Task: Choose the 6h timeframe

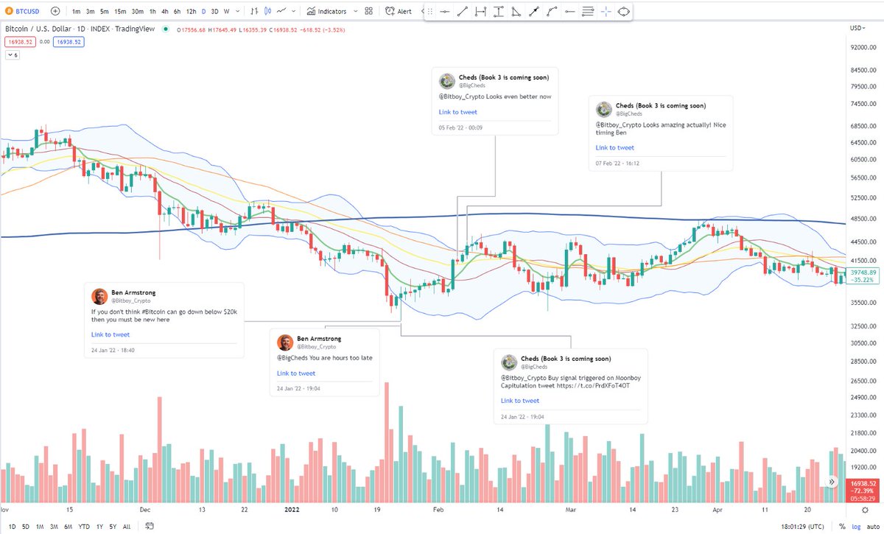Action: click(x=178, y=12)
